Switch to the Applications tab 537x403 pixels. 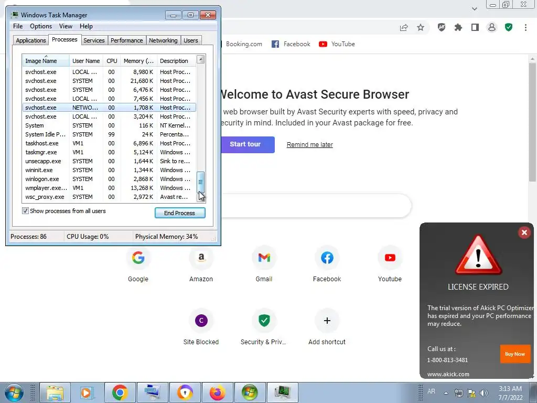tap(31, 40)
